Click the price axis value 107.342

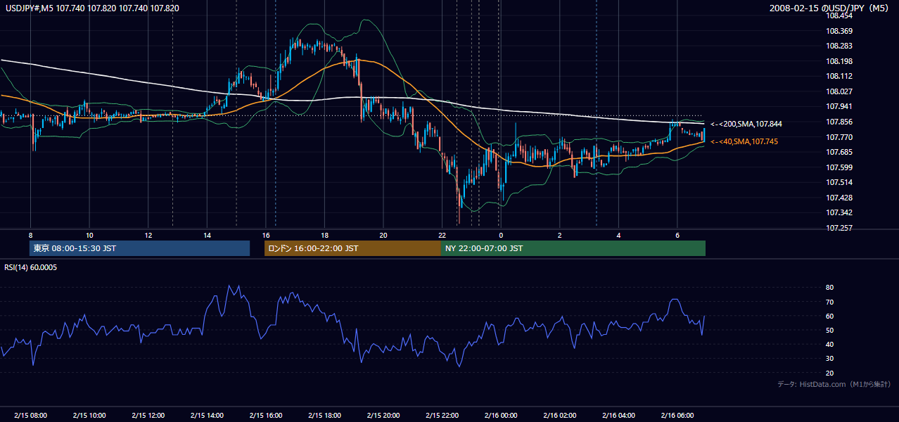tap(840, 212)
